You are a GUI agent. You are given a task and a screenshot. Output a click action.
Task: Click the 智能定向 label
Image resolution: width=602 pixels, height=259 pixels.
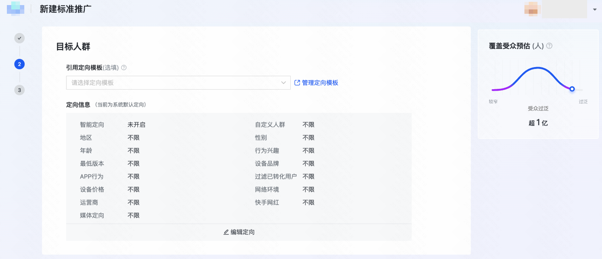[92, 125]
